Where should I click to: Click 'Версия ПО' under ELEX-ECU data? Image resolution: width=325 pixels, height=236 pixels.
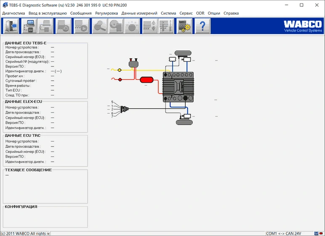15,123
